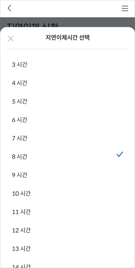The height and width of the screenshot is (268, 135).
Task: Click the blue checkmark beside 8 시간
Action: (120, 154)
